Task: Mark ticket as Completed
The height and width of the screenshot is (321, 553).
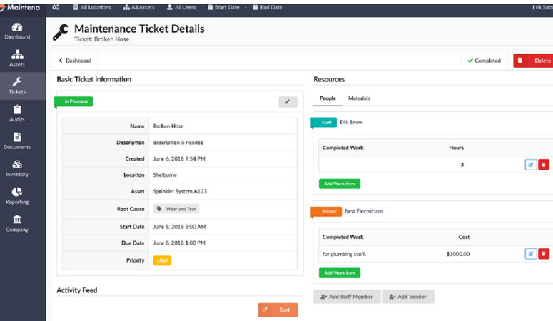Action: tap(484, 61)
